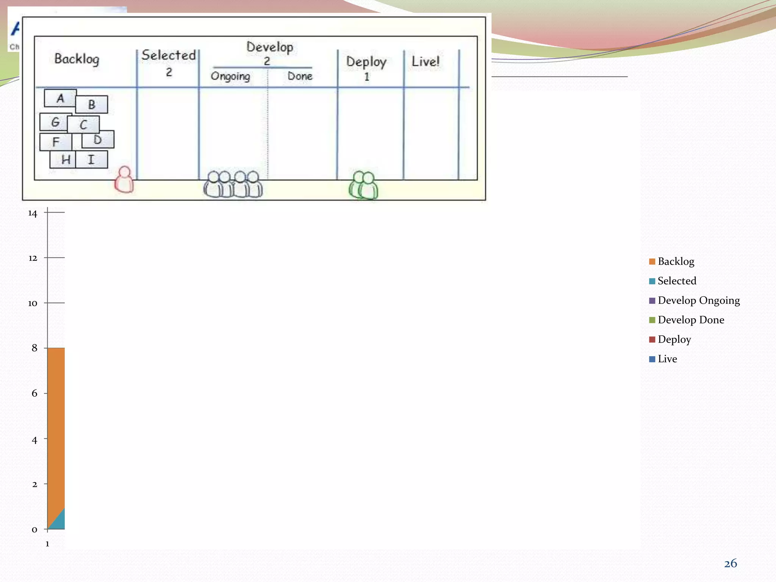Select card B in the Backlog

pyautogui.click(x=92, y=105)
